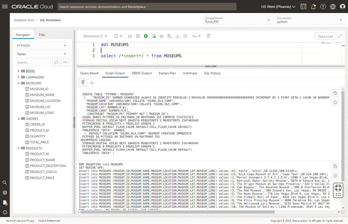Select MUSEUM_NAME column in tree

click(42, 95)
